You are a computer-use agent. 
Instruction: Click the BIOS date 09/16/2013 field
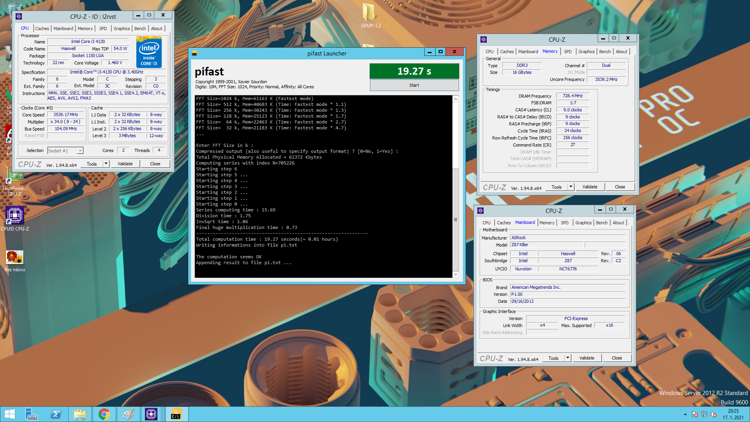[568, 301]
